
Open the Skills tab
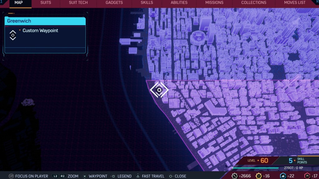147,3
